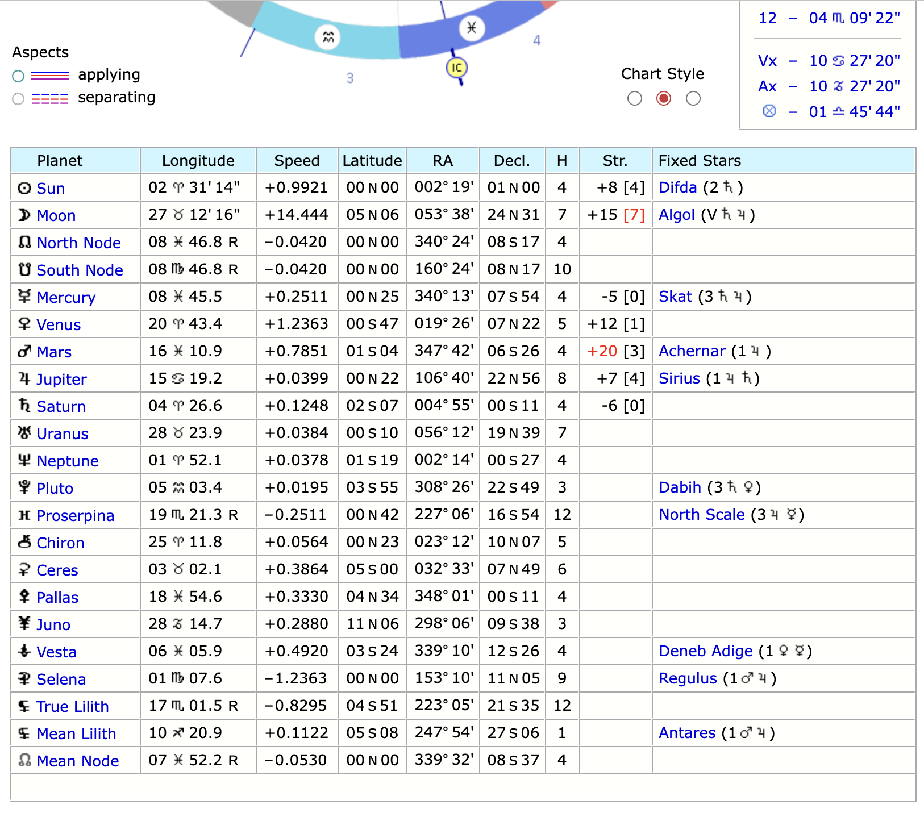Click the Vesta glyph icon
Image resolution: width=924 pixels, height=817 pixels.
coord(23,652)
